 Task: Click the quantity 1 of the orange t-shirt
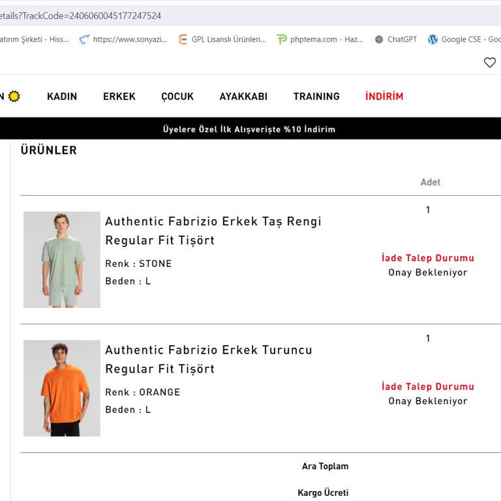tap(428, 339)
